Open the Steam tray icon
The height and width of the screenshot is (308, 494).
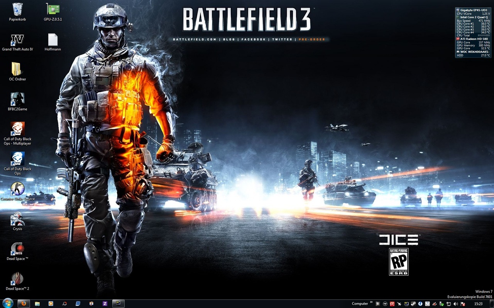pos(413,304)
